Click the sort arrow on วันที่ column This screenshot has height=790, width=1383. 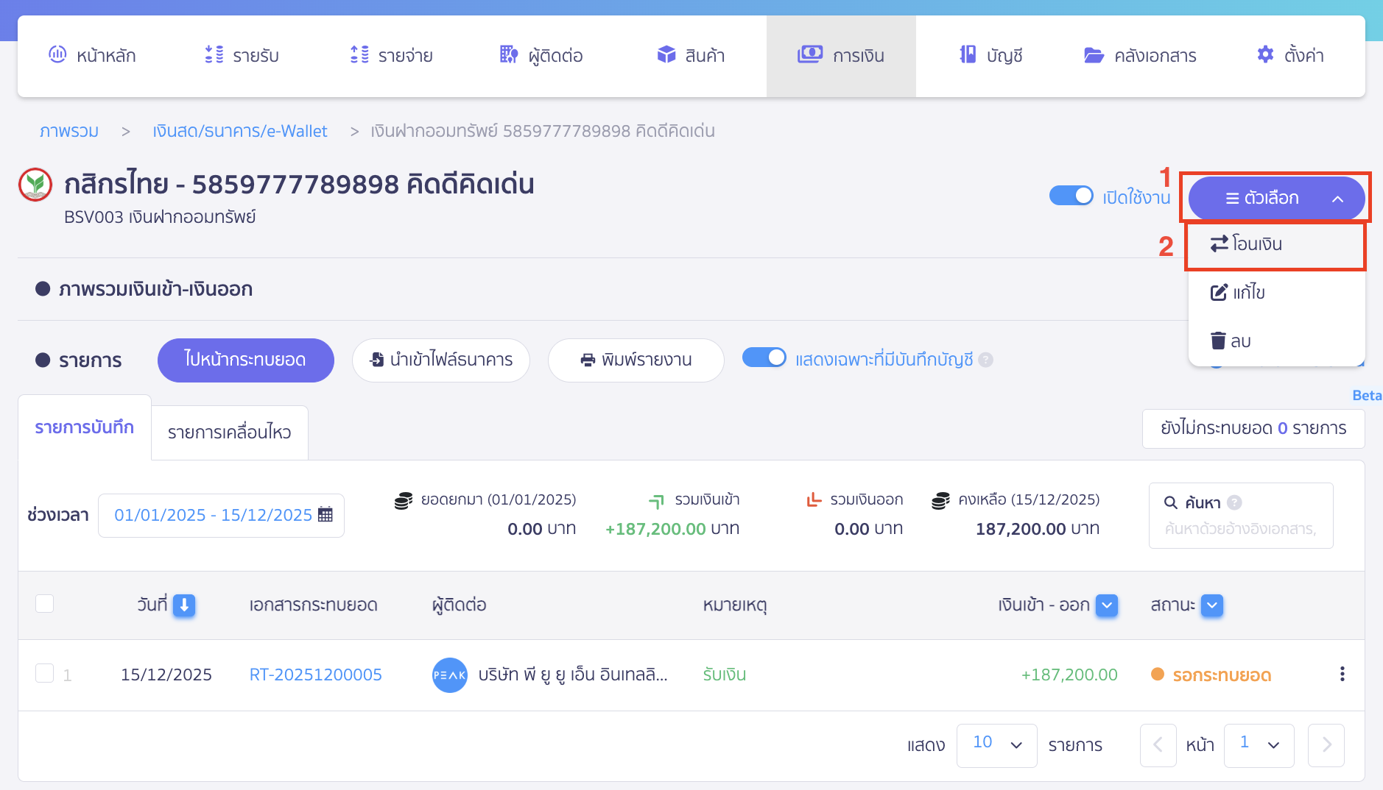[185, 606]
